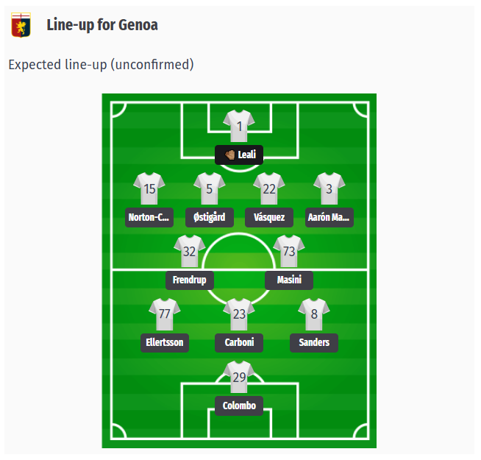
Task: Click shirt number 23 icon
Action: click(x=239, y=314)
